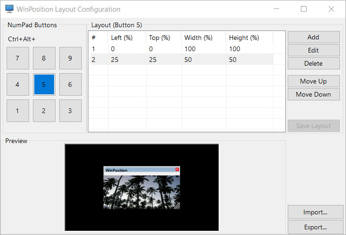The height and width of the screenshot is (235, 346).
Task: Click the WinPosition app icon in title bar
Action: (9, 9)
